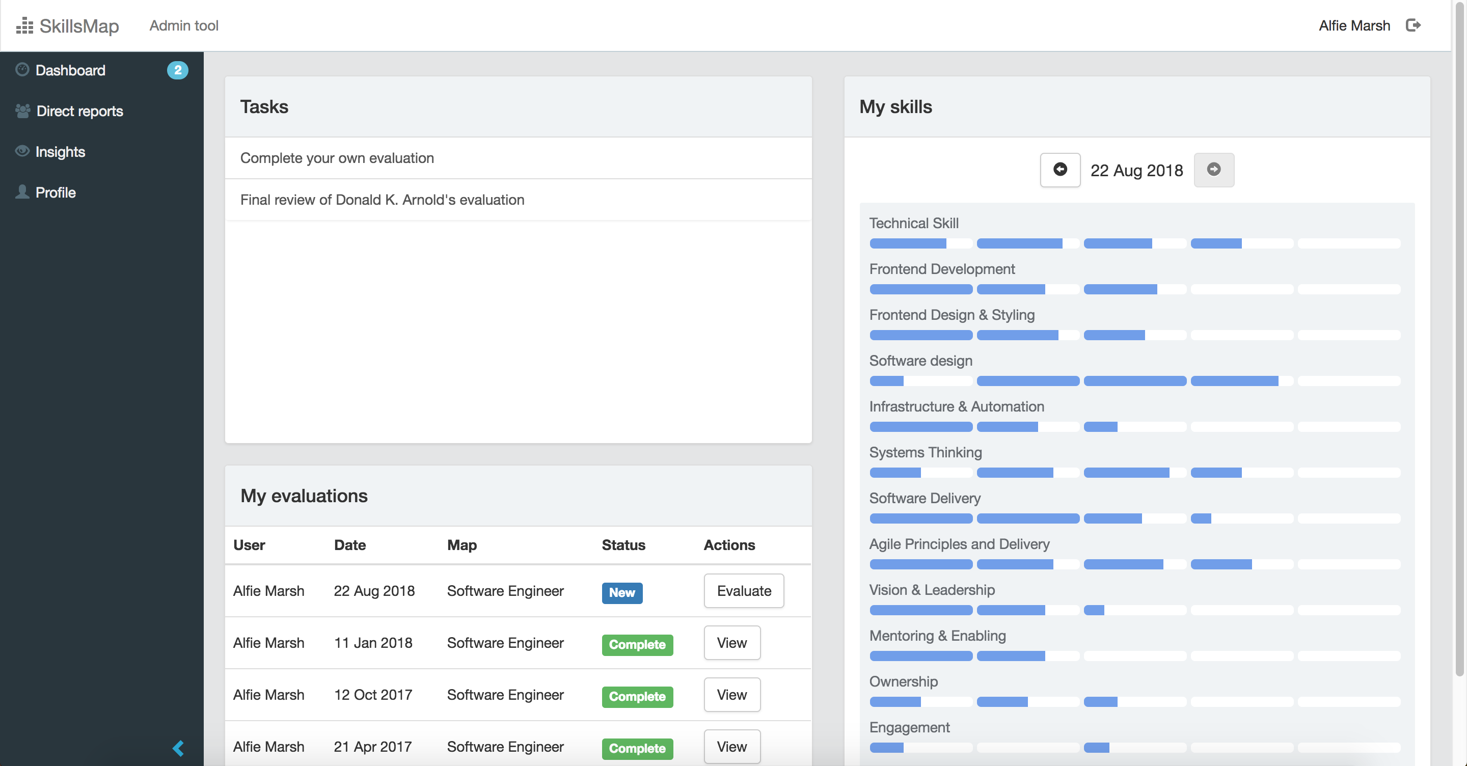The image size is (1467, 766).
Task: Click the Insights eye icon
Action: [x=22, y=151]
